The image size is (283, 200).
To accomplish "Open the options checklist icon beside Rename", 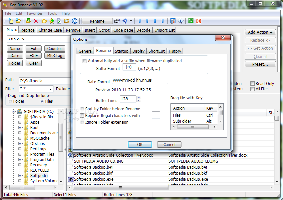I will coord(117,21).
